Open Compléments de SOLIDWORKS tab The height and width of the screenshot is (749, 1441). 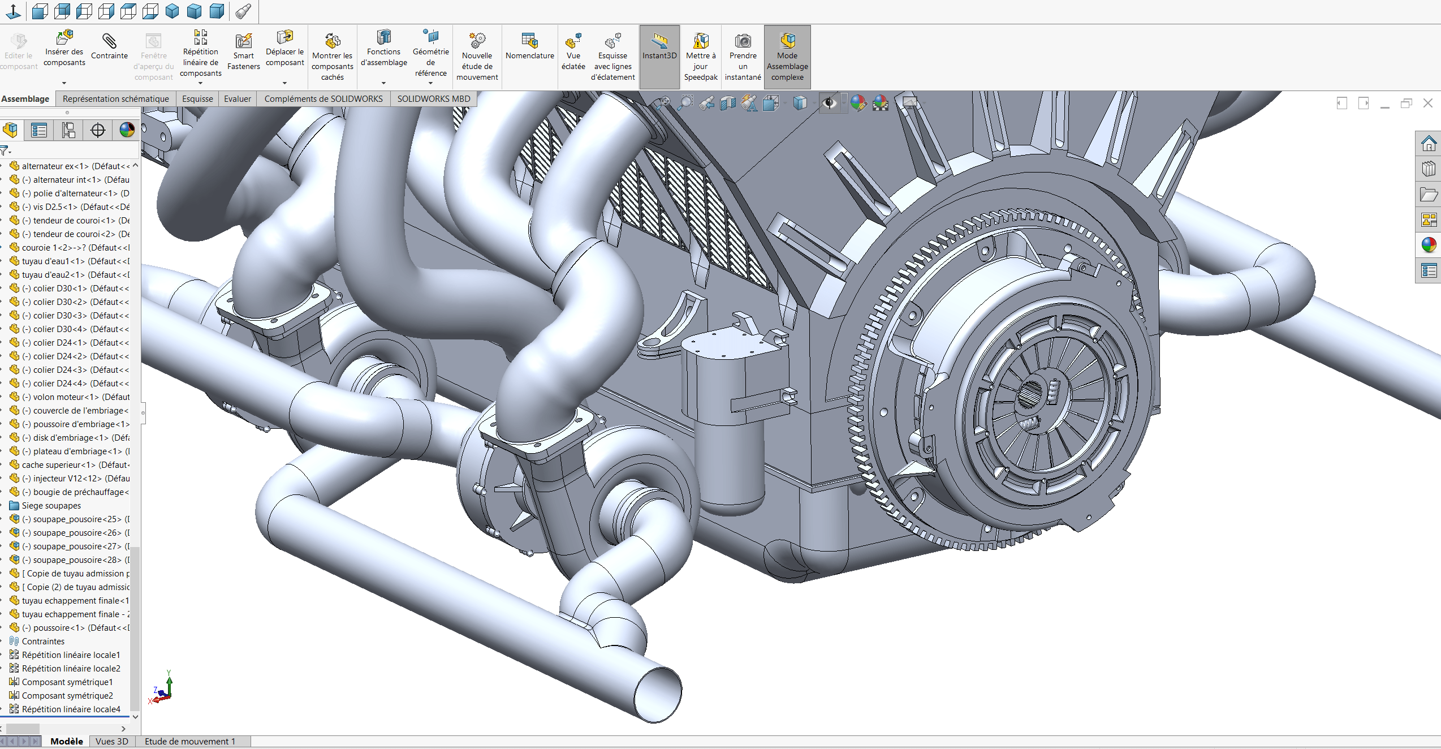click(323, 99)
